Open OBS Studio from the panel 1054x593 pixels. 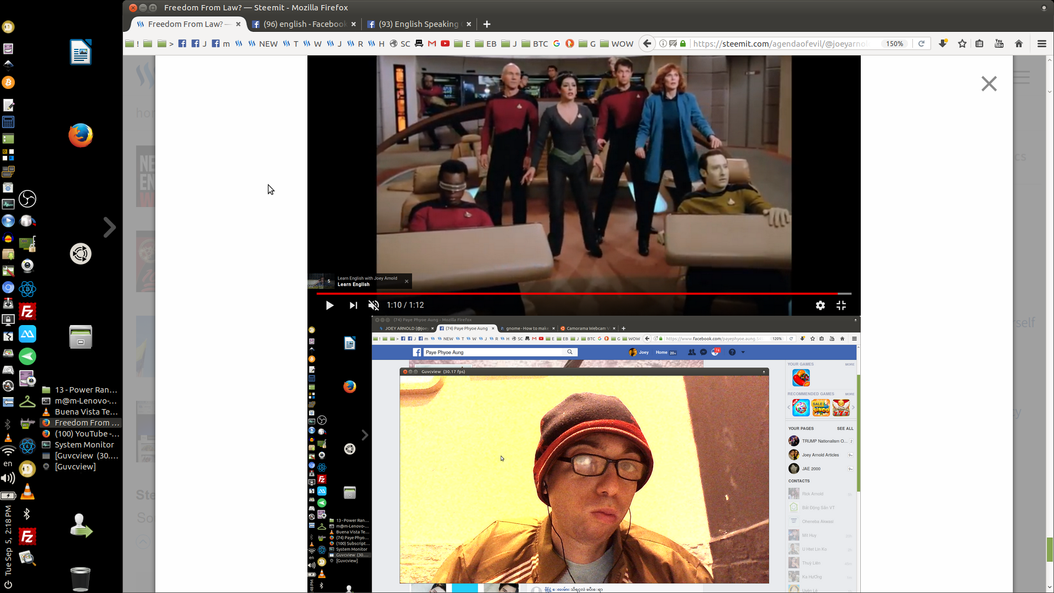pyautogui.click(x=27, y=199)
